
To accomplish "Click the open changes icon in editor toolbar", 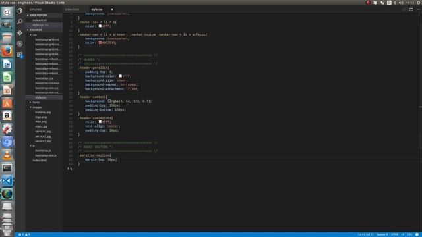I will 404,9.
